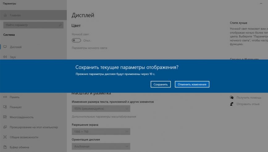Screen dimensions: 268x152
Task: Open the Ориентация дисплея dropdown Альбомная
Action: [x=101, y=146]
